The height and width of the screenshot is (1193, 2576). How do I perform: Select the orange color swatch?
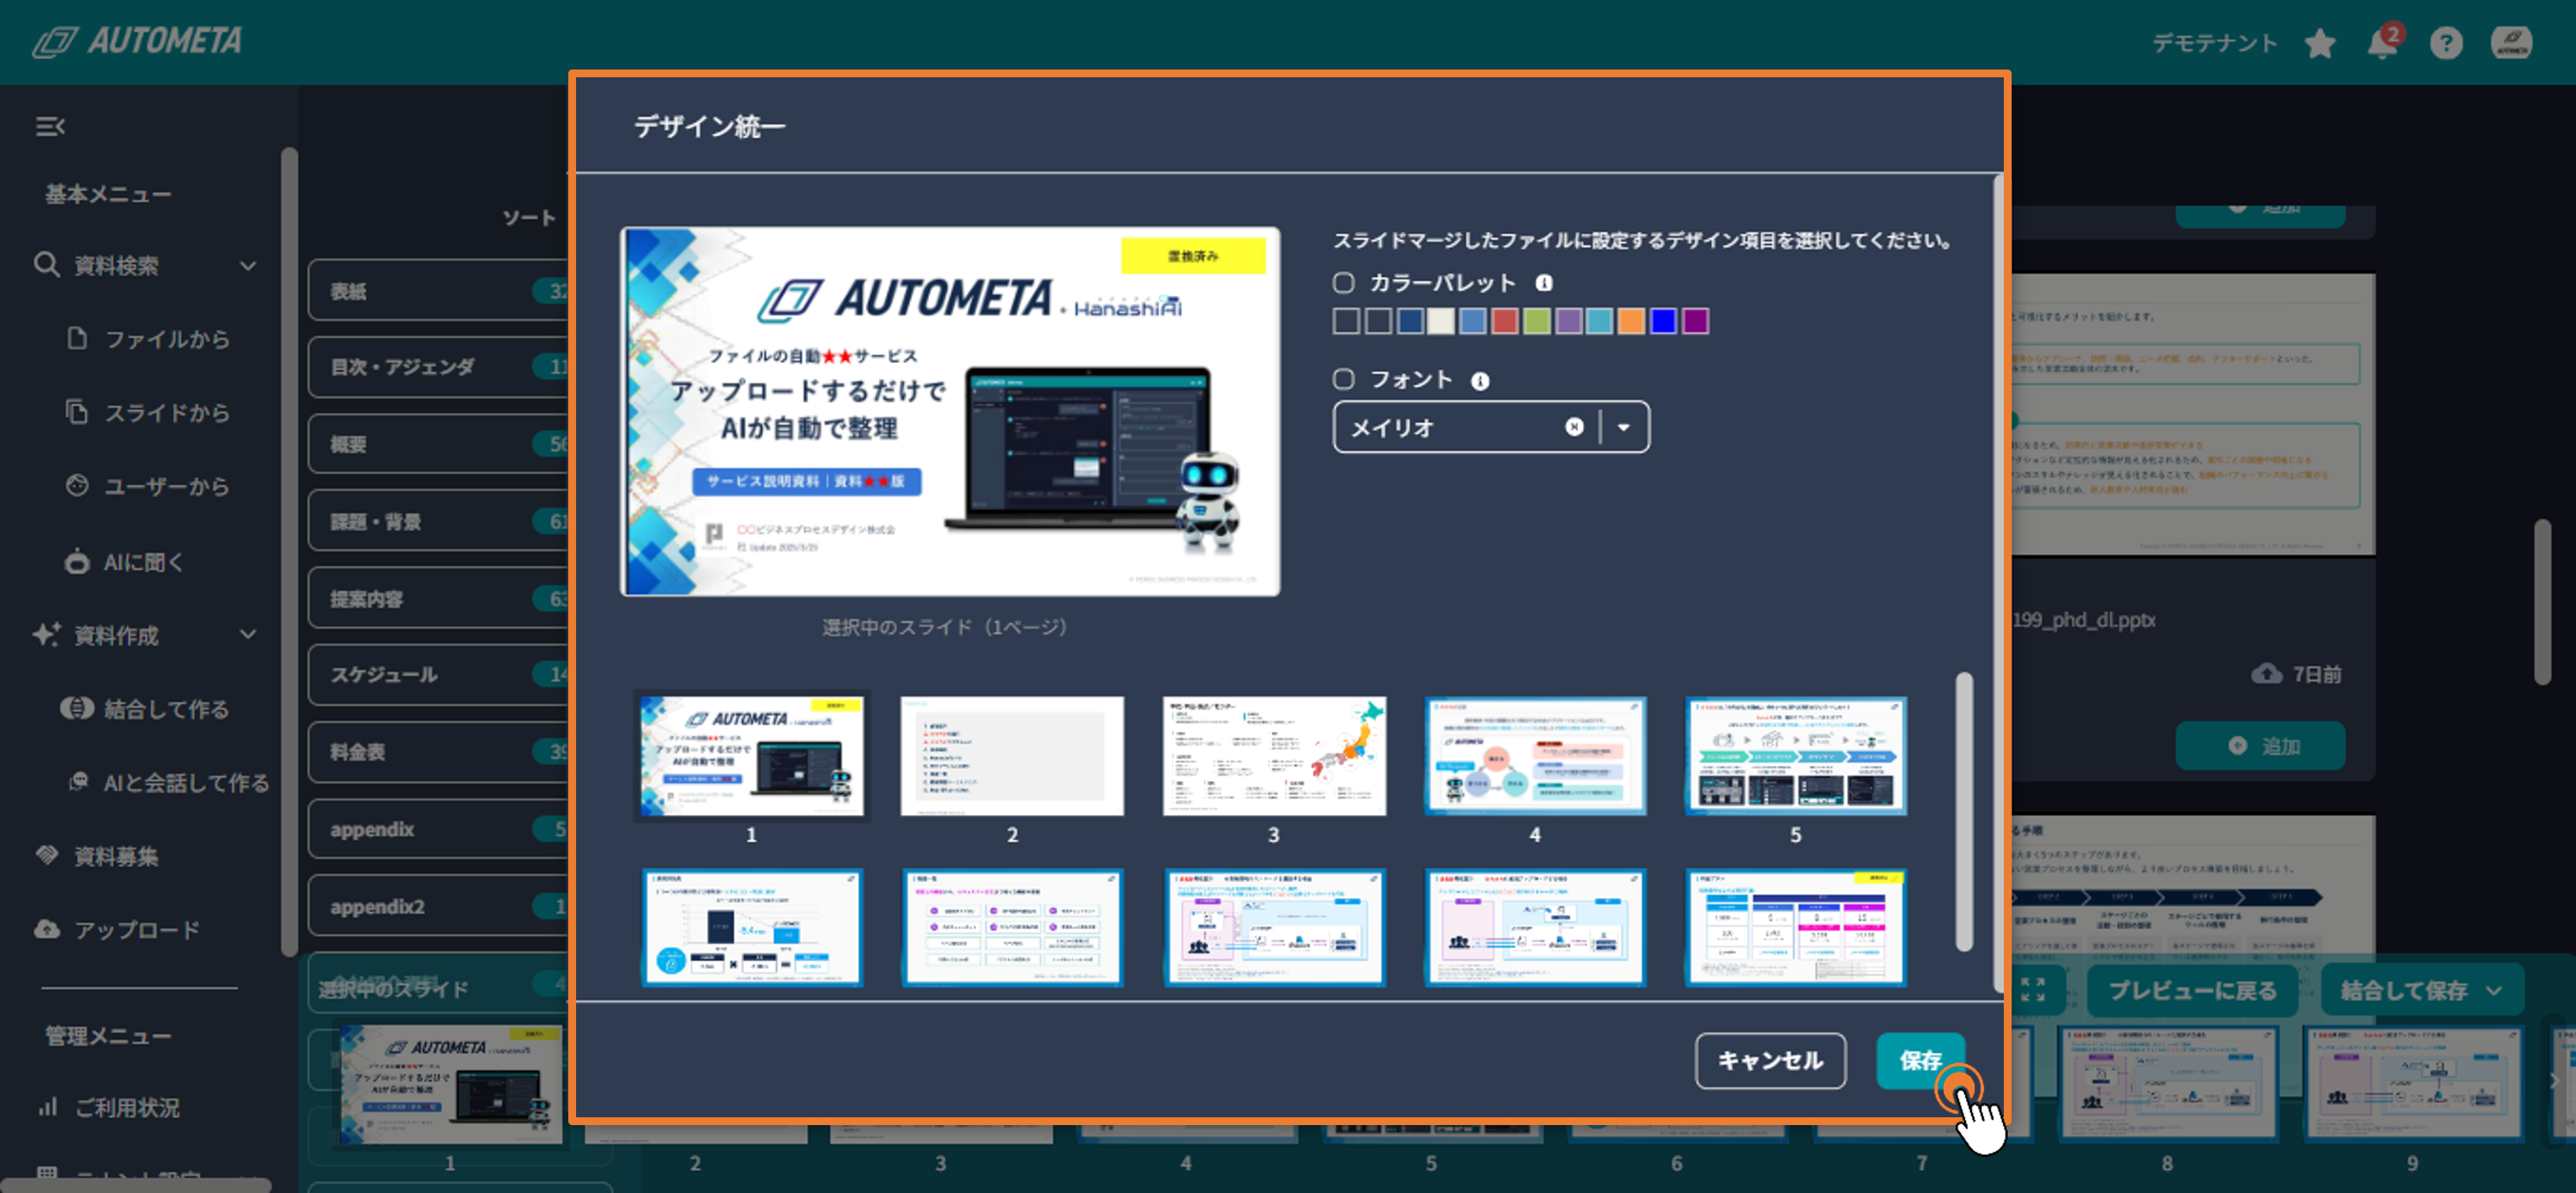pyautogui.click(x=1631, y=321)
